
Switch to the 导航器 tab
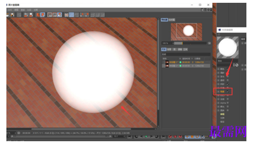pos(164,20)
